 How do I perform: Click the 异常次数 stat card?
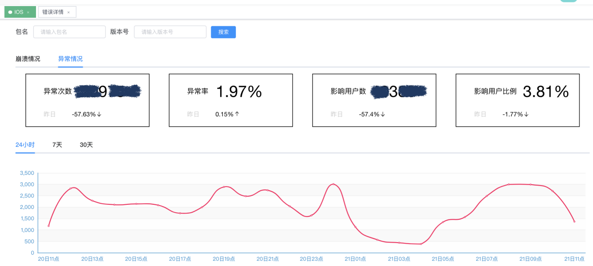(87, 100)
